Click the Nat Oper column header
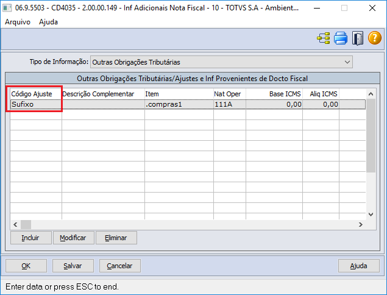Image resolution: width=387 pixels, height=295 pixels. pos(230,94)
